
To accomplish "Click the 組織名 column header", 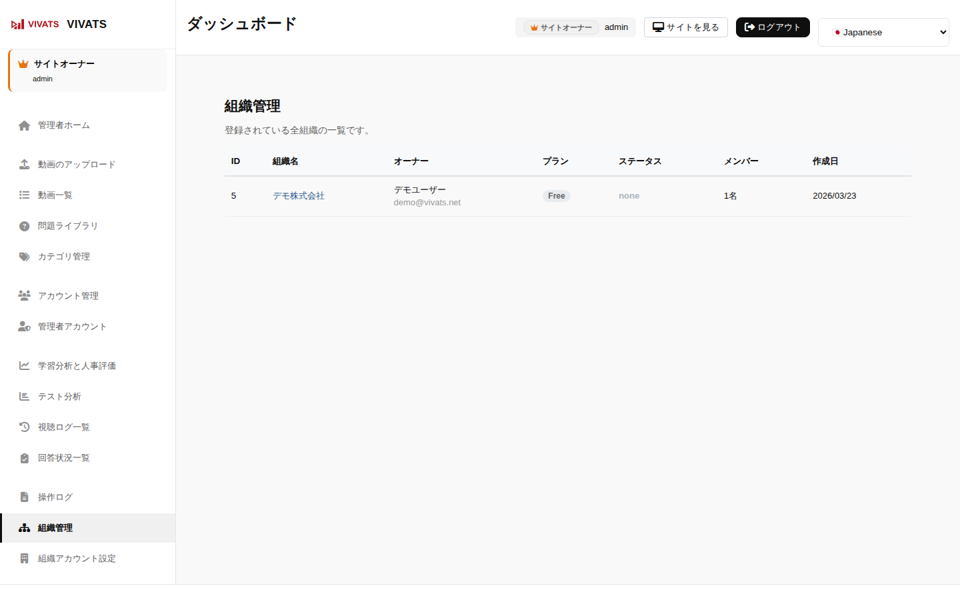I will click(285, 161).
